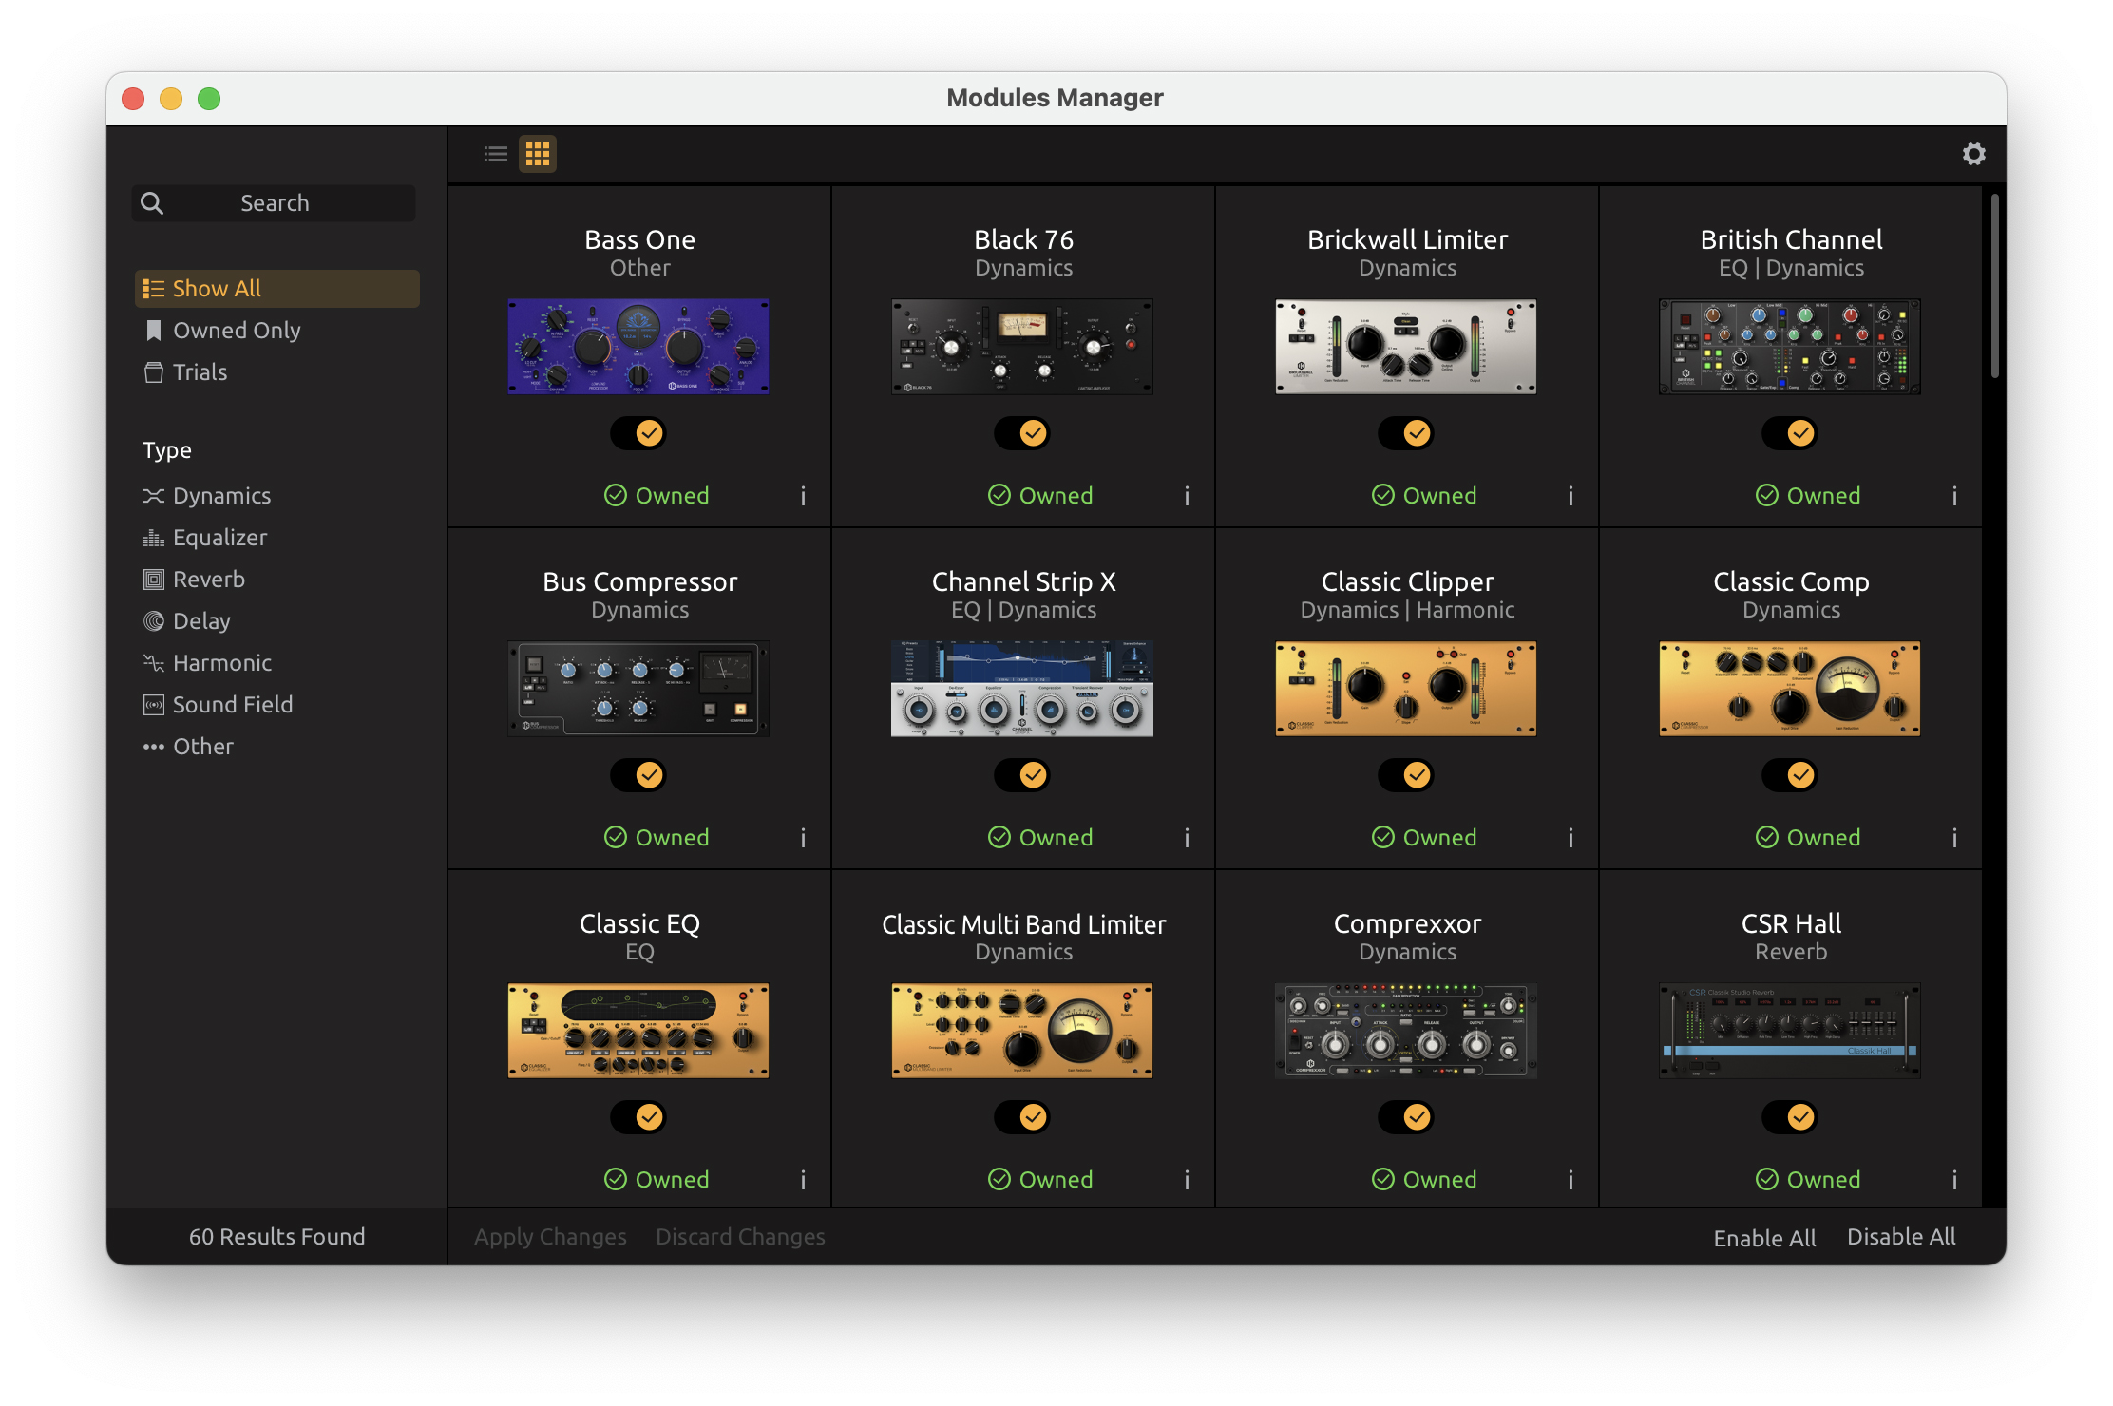Open the info icon for Bass One
Viewport: 2113px width, 1406px height.
coord(803,496)
